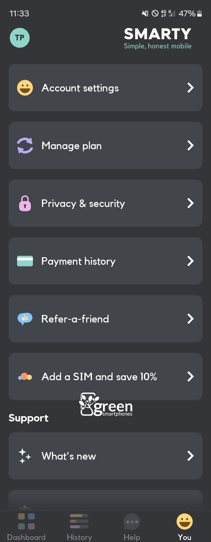Screen dimensions: 211x542
Task: Tap Add a SIM and save 10%
Action: pos(105,376)
